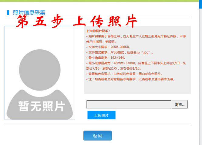Click the 浏览... browse button
The height and width of the screenshot is (145, 202).
coord(180,104)
